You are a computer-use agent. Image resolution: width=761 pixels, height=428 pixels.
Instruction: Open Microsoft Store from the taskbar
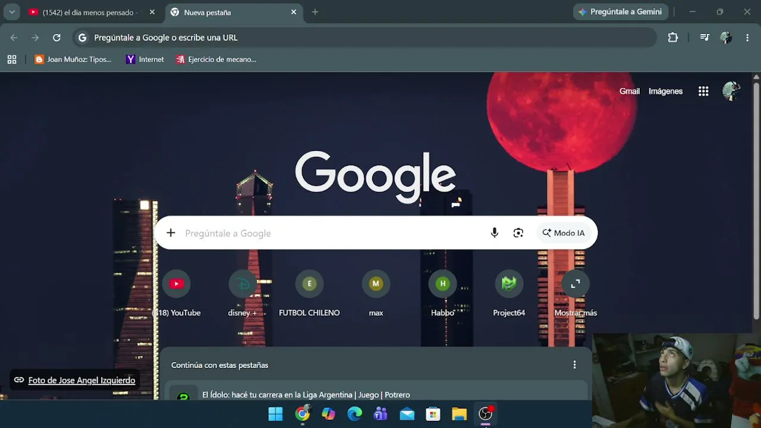[x=433, y=414]
